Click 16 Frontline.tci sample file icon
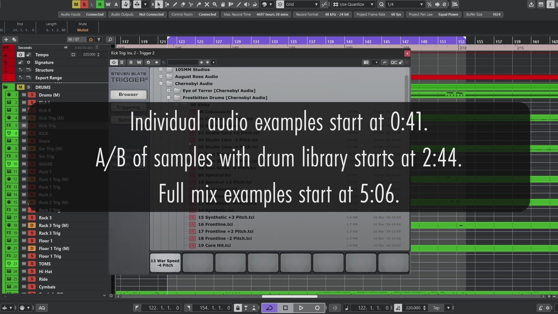The image size is (558, 314). pos(192,224)
